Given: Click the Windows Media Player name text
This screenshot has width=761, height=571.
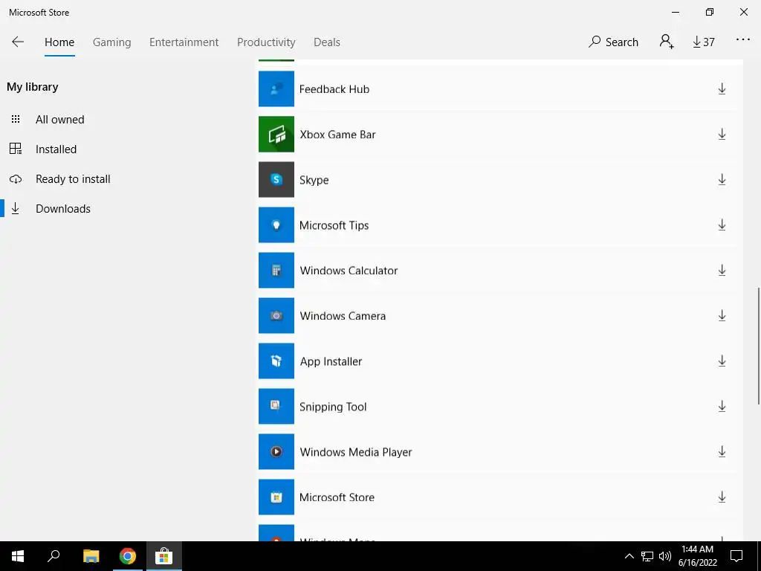Looking at the screenshot, I should [356, 452].
